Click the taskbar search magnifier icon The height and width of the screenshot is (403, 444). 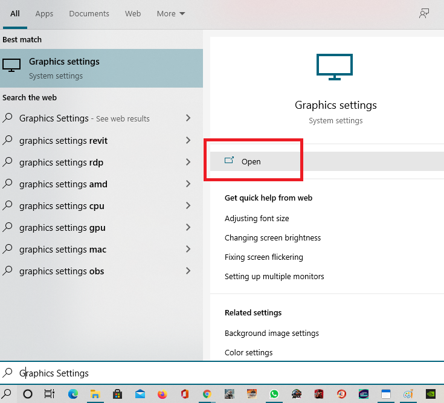click(7, 394)
